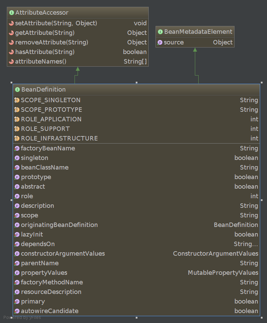Image resolution: width=267 pixels, height=323 pixels.
Task: Select the SCOPE_PROTOTYPE constant name
Action: click(x=52, y=110)
